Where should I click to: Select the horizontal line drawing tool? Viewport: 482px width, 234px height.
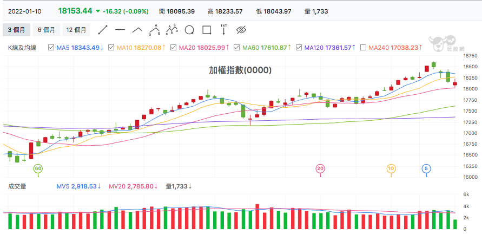point(120,30)
